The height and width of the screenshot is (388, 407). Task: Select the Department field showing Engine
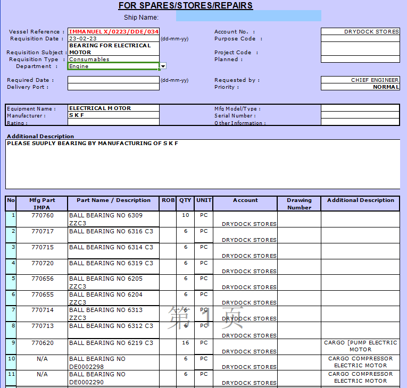pyautogui.click(x=113, y=66)
